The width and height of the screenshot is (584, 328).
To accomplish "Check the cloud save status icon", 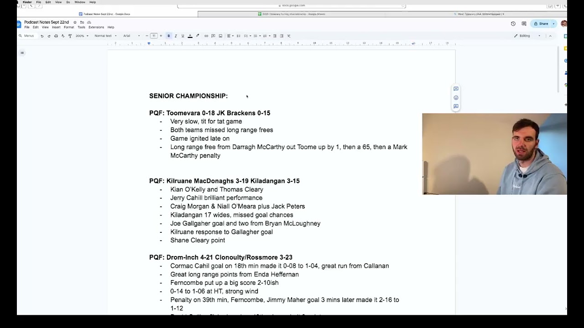I will pyautogui.click(x=89, y=22).
